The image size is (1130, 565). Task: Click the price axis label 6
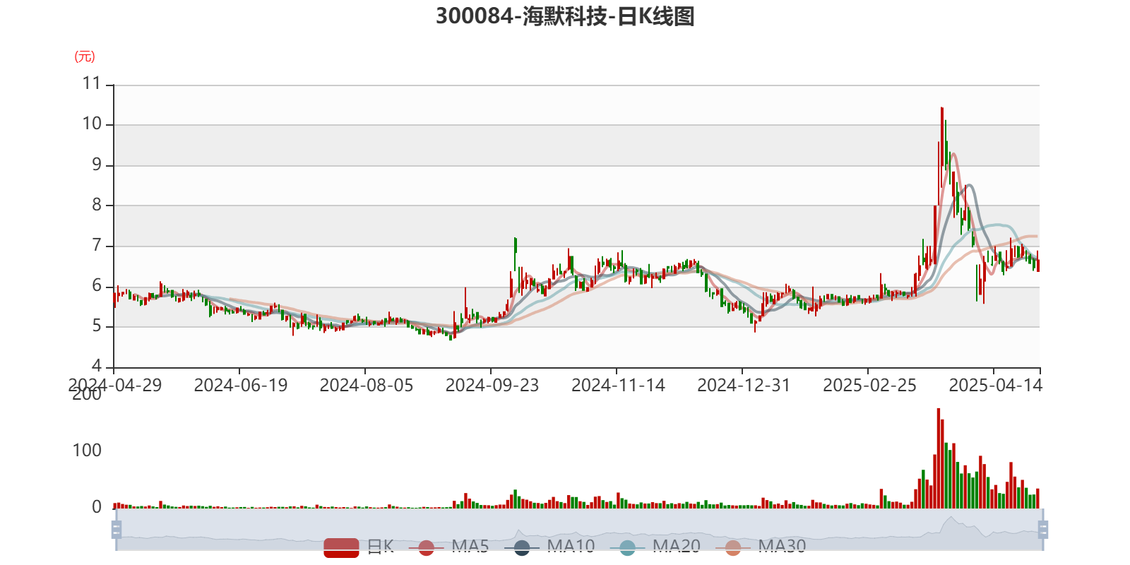tap(97, 285)
